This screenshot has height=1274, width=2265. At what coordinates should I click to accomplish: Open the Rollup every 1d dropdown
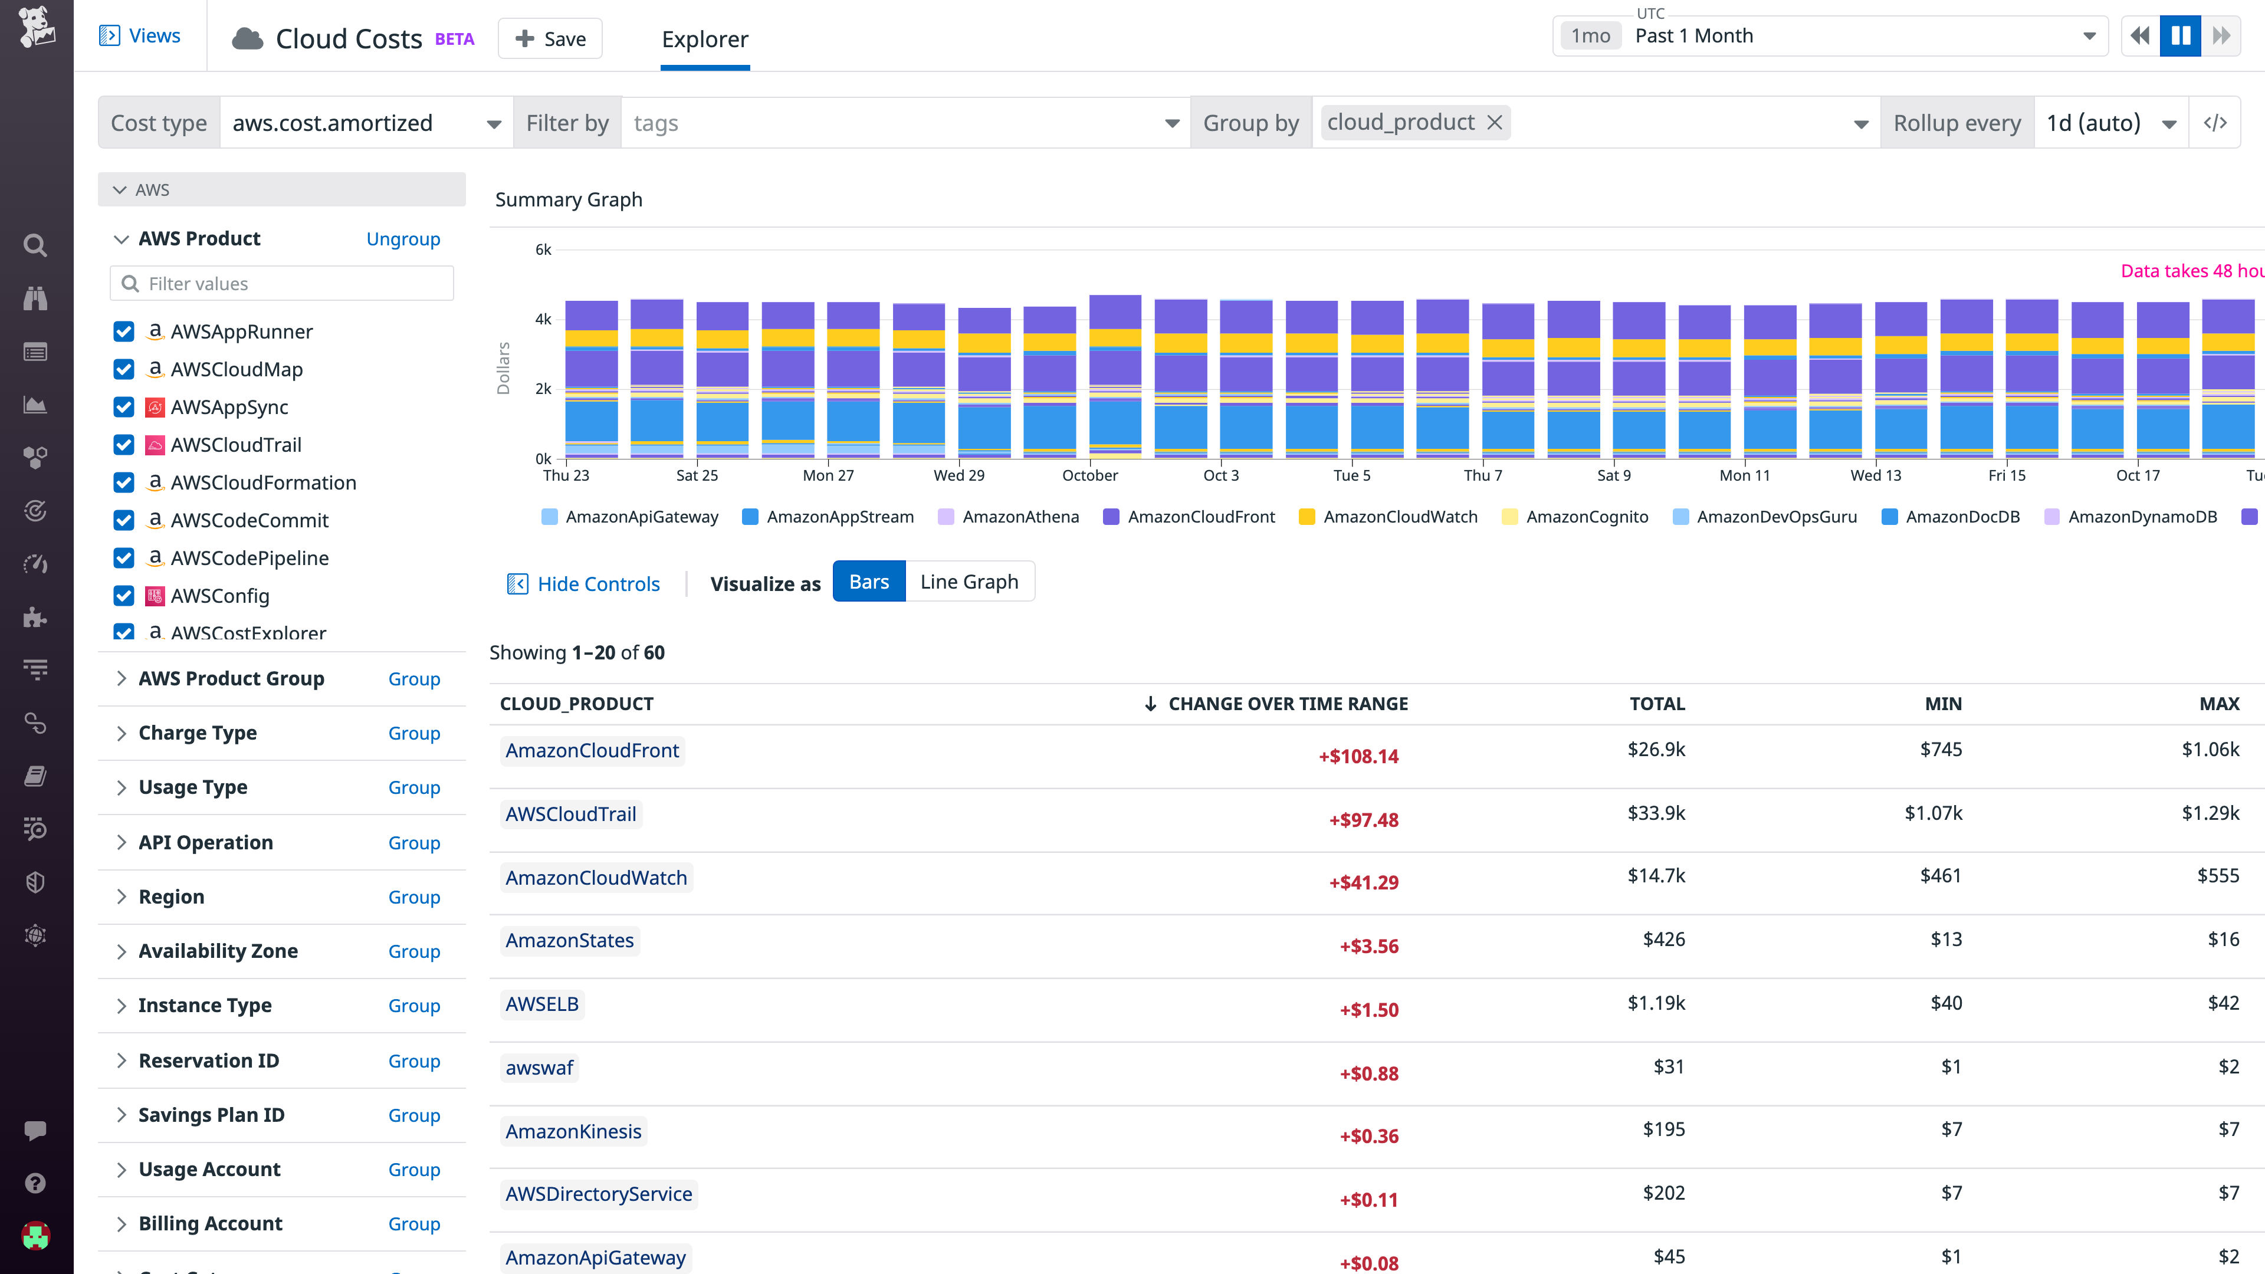(x=2111, y=122)
